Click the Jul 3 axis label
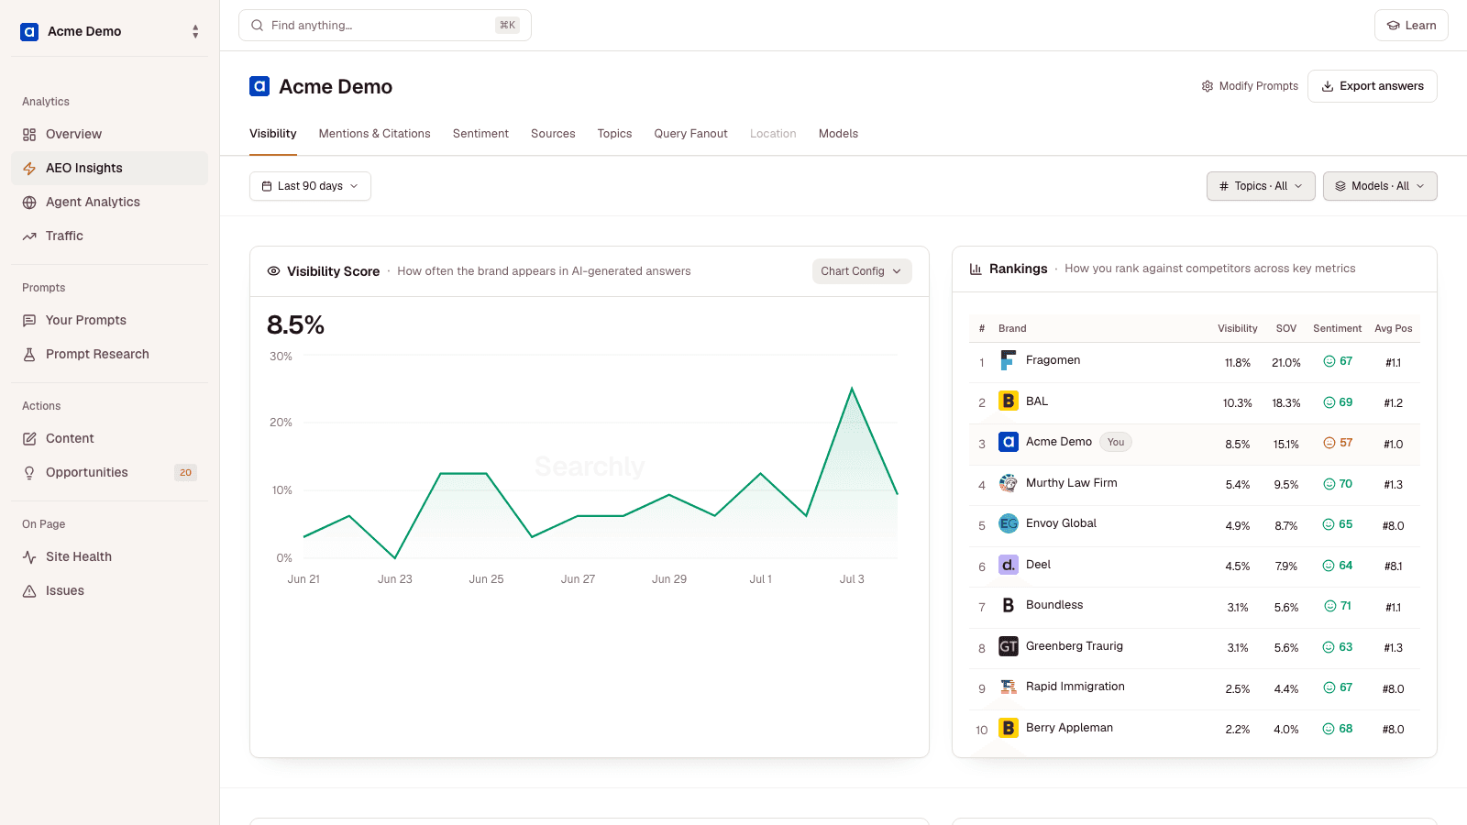 coord(852,579)
